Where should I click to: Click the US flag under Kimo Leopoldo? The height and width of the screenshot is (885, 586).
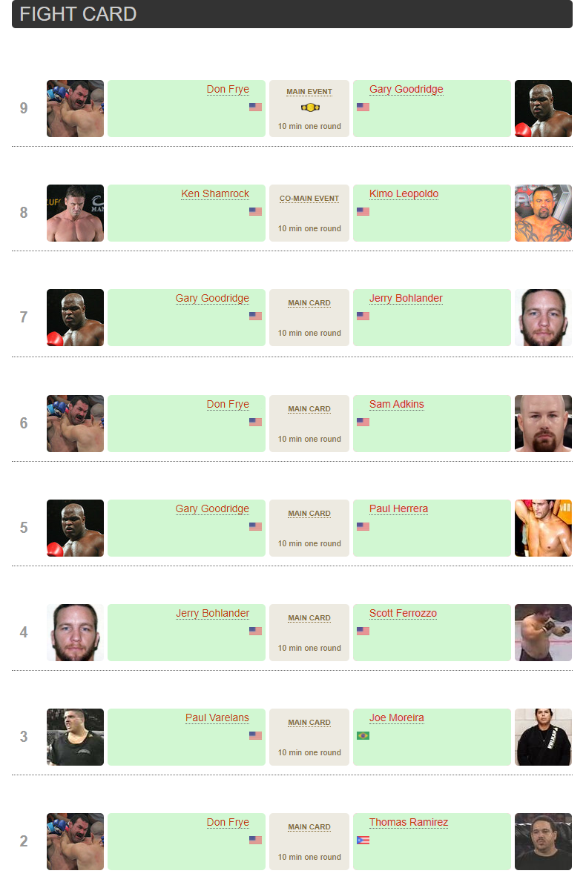pos(363,211)
